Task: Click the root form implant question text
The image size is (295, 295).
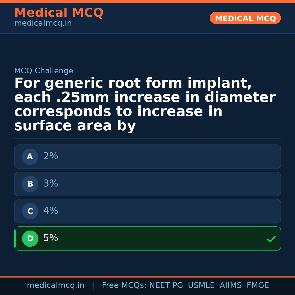Action: click(x=145, y=105)
